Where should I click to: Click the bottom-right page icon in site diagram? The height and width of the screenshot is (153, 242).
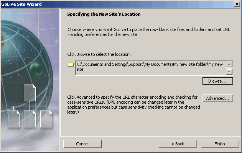[46, 119]
